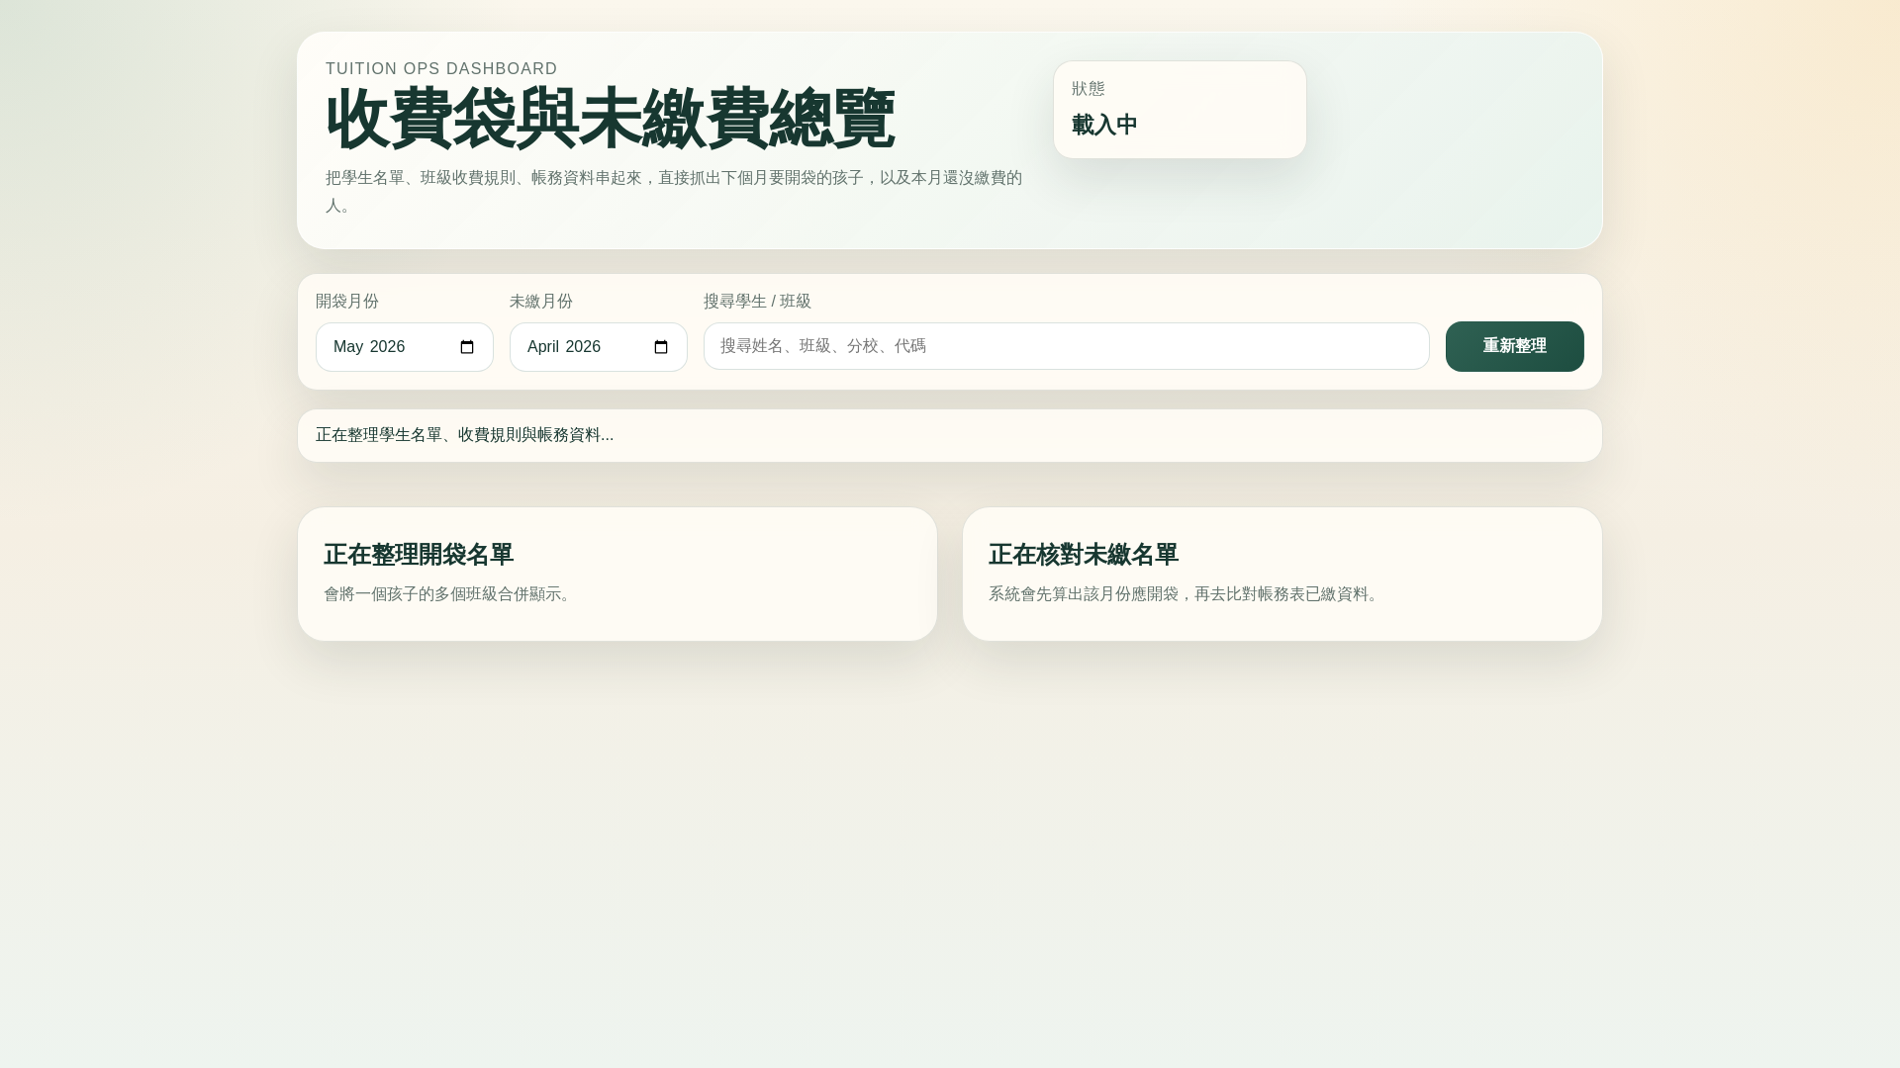1900x1068 pixels.
Task: Click TUITION OPS DASHBOARD label
Action: pyautogui.click(x=441, y=68)
